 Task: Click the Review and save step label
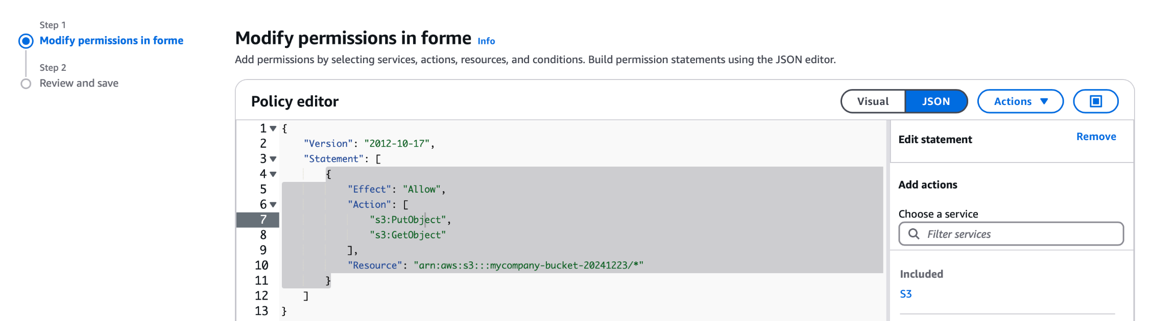(79, 84)
